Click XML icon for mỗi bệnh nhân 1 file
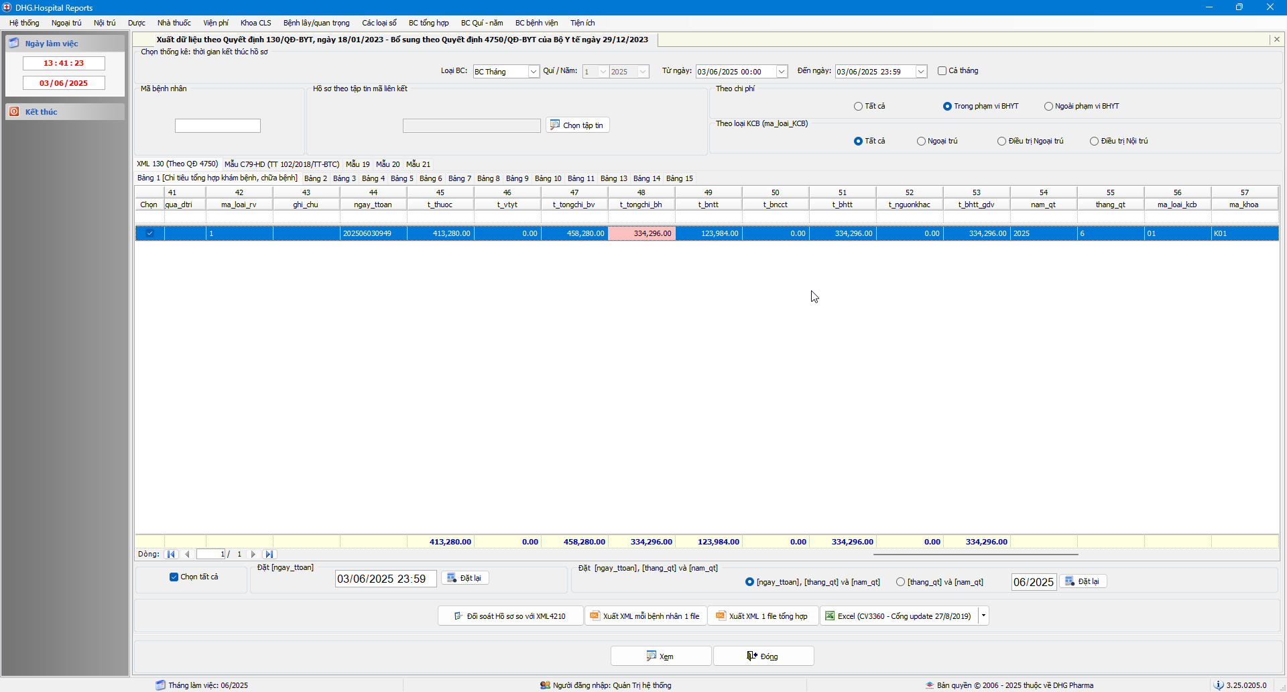Screen dimensions: 1287x692 pyautogui.click(x=595, y=616)
